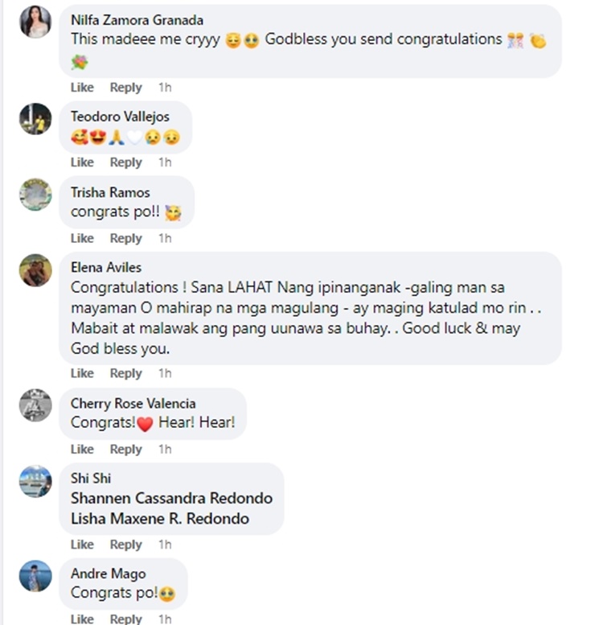Like Andre Mago's comment
The width and height of the screenshot is (603, 625).
[82, 619]
